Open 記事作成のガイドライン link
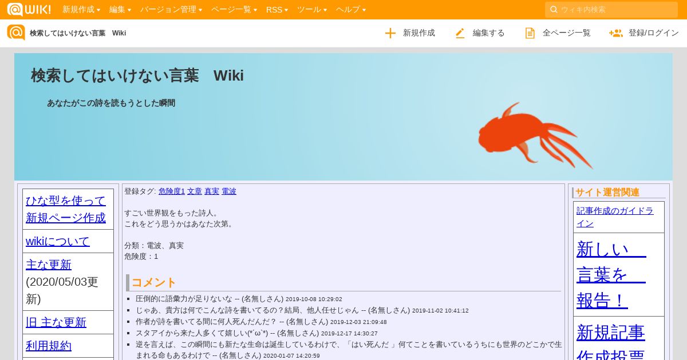This screenshot has height=360, width=687. (x=615, y=217)
